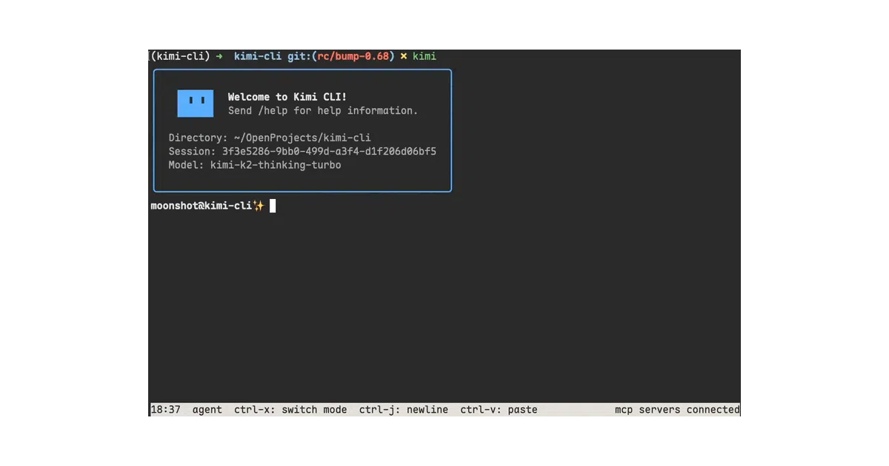Click the Directory path ~/OpenProjects/kimi-cli
This screenshot has height=466, width=889.
[x=302, y=138]
